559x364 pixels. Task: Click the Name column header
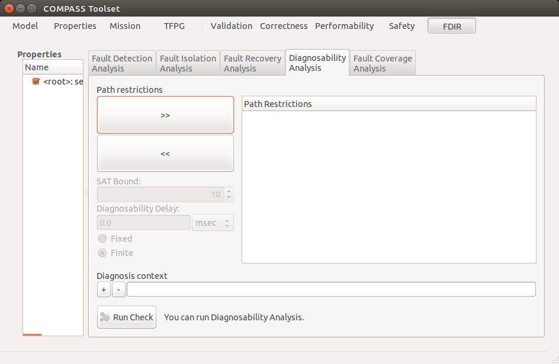pos(53,67)
